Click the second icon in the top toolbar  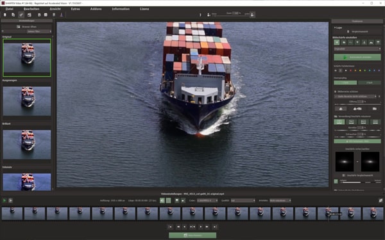13,15
